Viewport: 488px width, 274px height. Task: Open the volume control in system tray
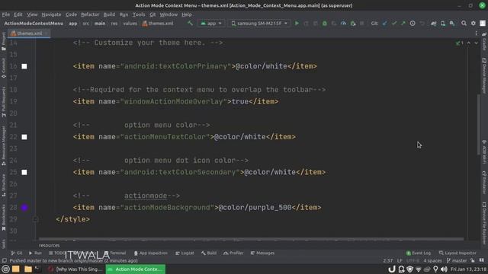444,269
